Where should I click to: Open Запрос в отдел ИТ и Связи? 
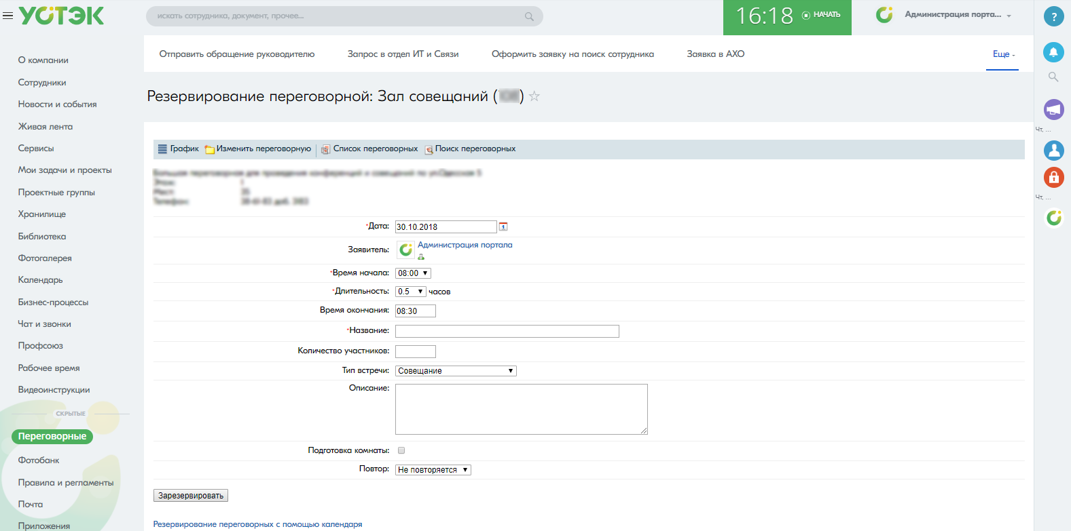point(403,54)
